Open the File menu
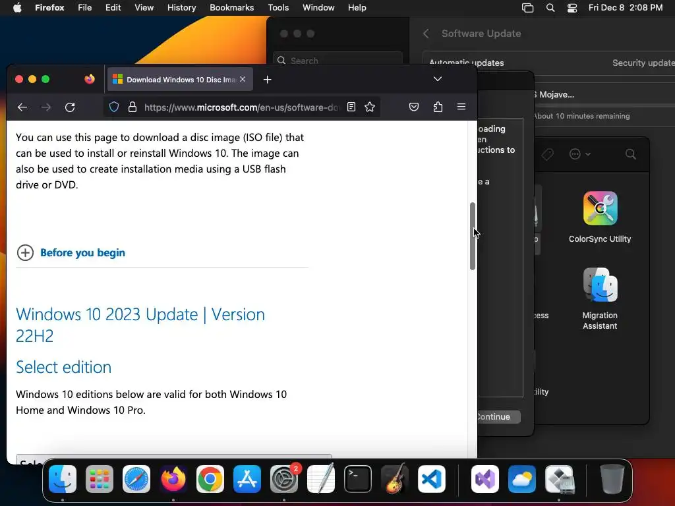This screenshot has height=506, width=675. pyautogui.click(x=85, y=8)
